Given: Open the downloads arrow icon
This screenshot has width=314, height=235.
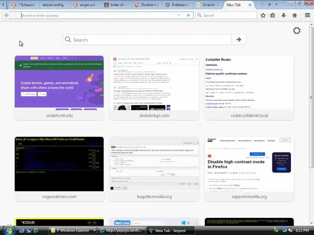Looking at the screenshot, I should coord(284,15).
